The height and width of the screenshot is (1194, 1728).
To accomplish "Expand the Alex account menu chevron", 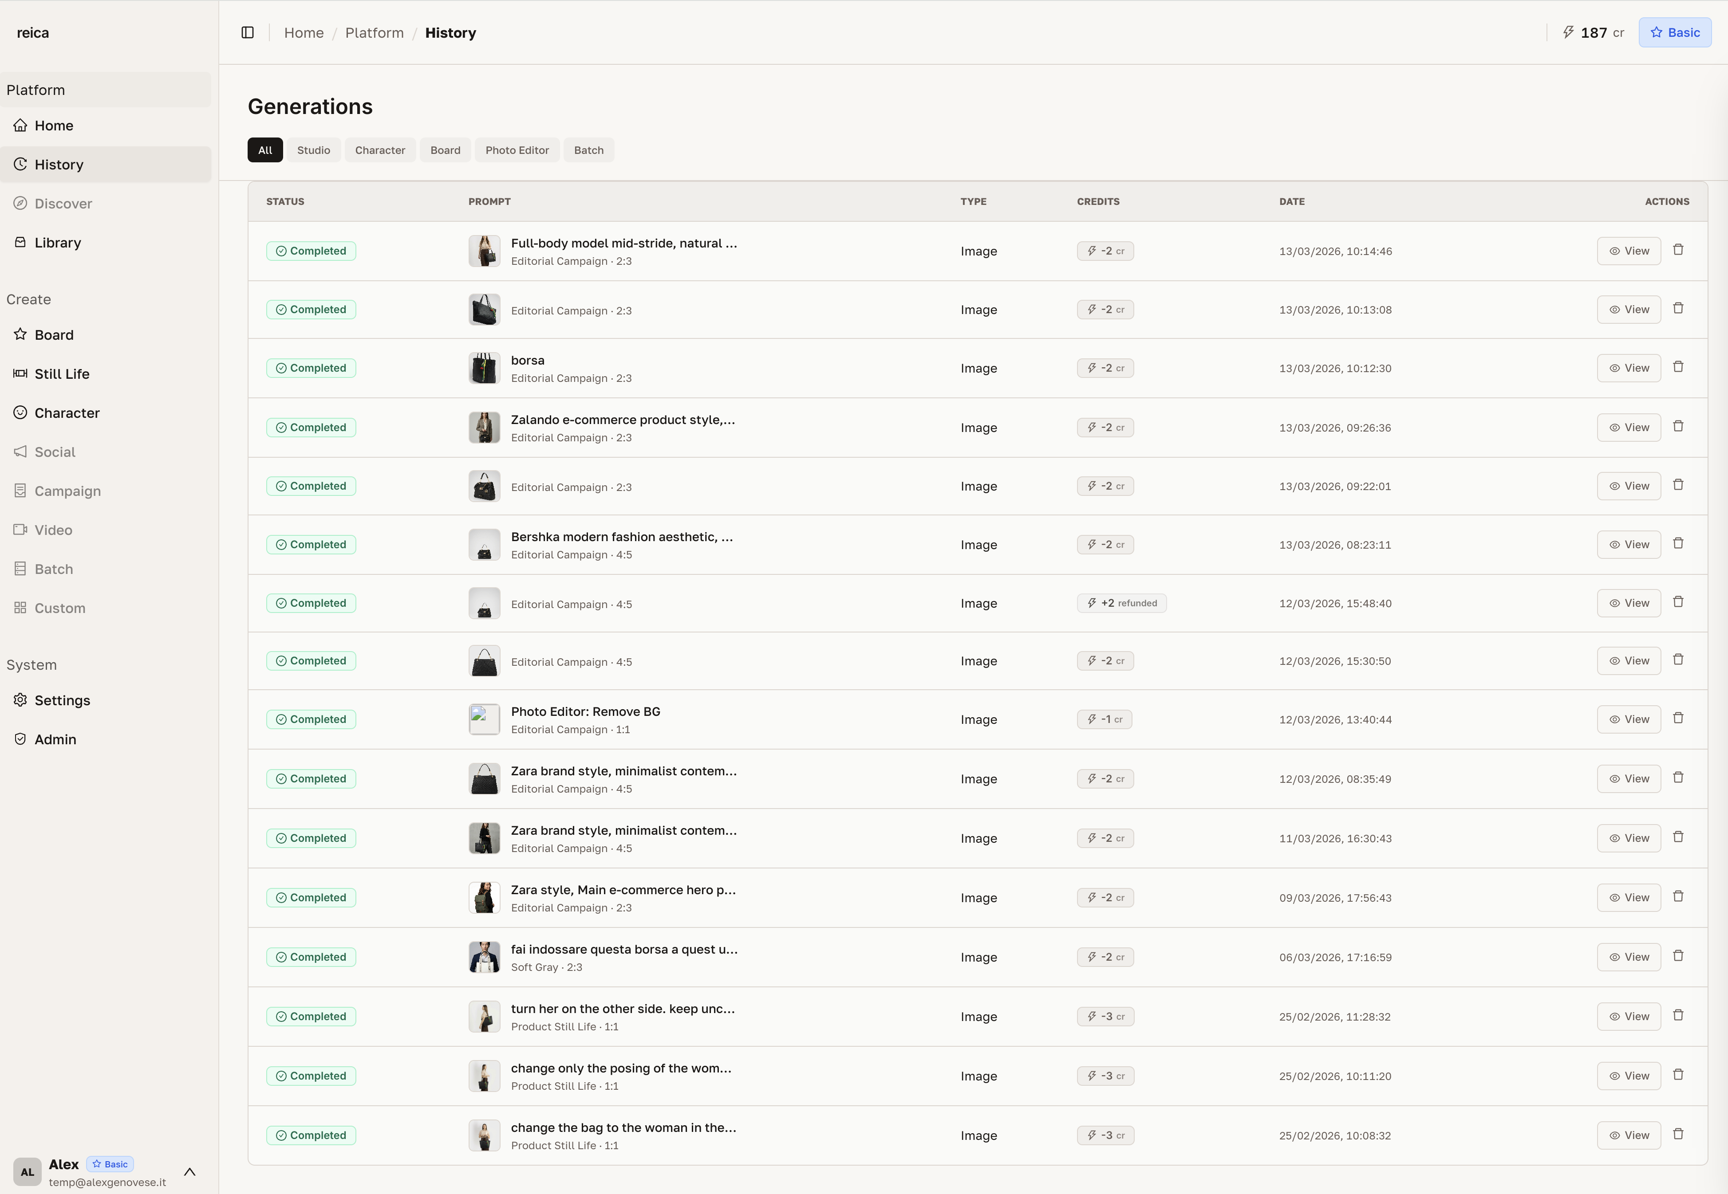I will (x=189, y=1171).
